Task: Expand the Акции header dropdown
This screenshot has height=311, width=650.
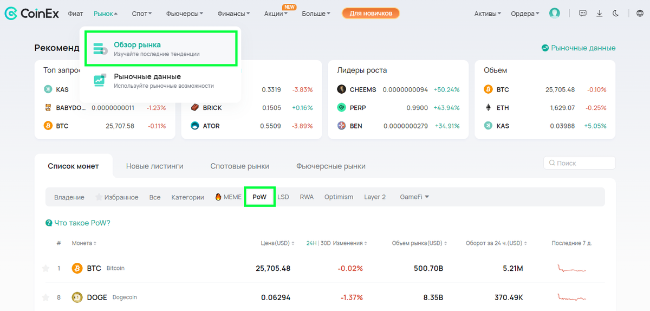Action: click(x=276, y=14)
